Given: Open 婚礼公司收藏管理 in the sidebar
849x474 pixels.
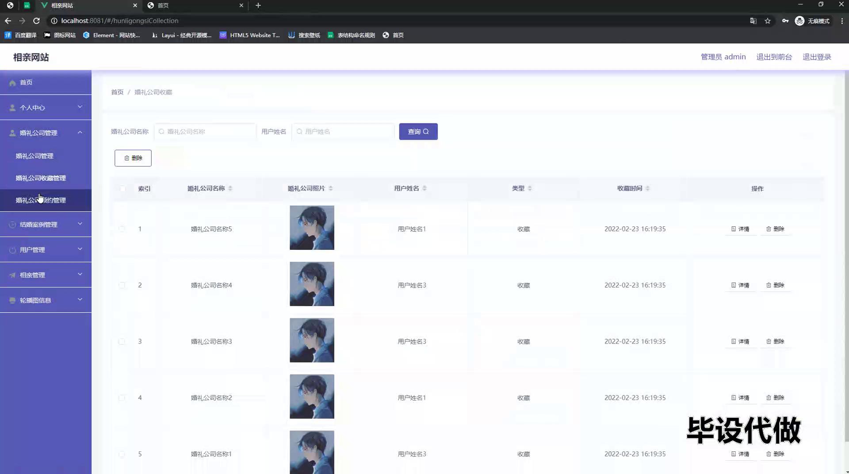Looking at the screenshot, I should [x=41, y=178].
